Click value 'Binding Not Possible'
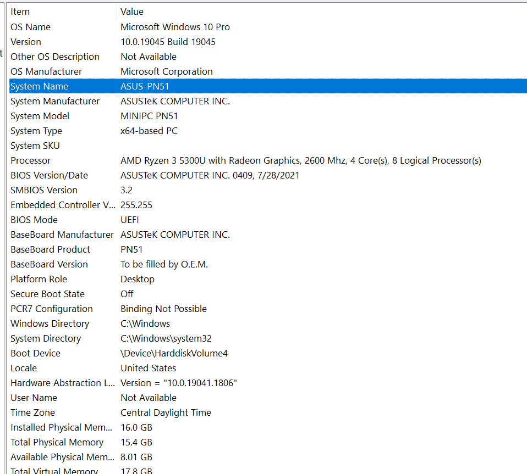Image resolution: width=527 pixels, height=474 pixels. [x=164, y=309]
